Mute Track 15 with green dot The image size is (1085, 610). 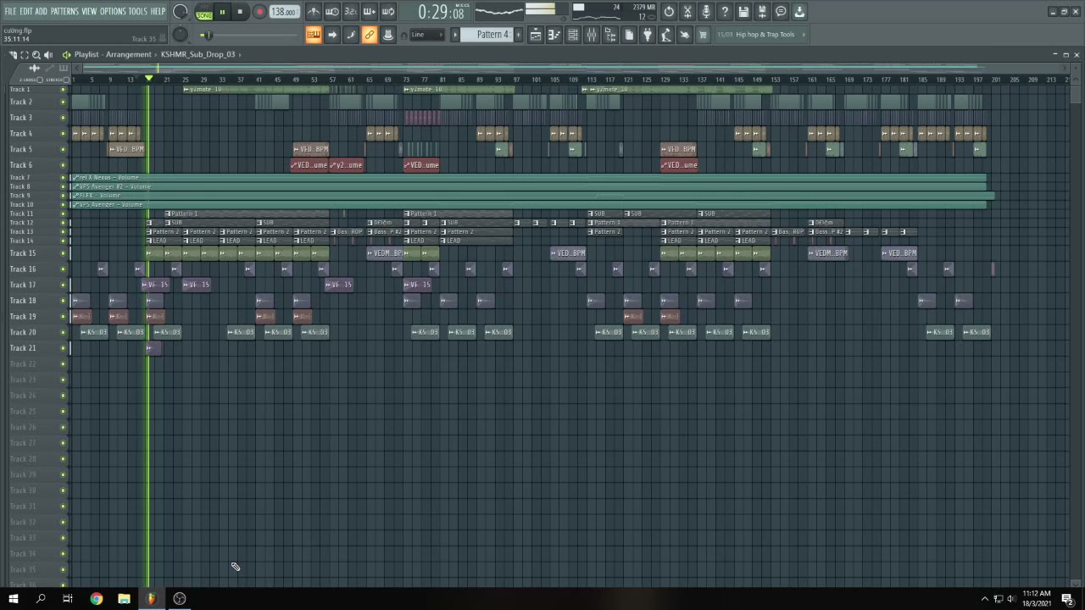(x=63, y=253)
